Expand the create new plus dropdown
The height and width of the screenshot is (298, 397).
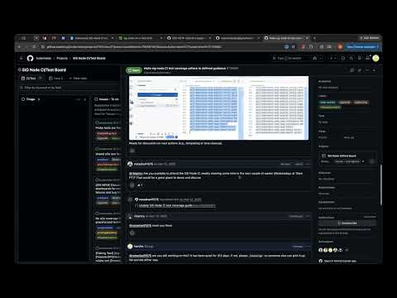coord(333,58)
